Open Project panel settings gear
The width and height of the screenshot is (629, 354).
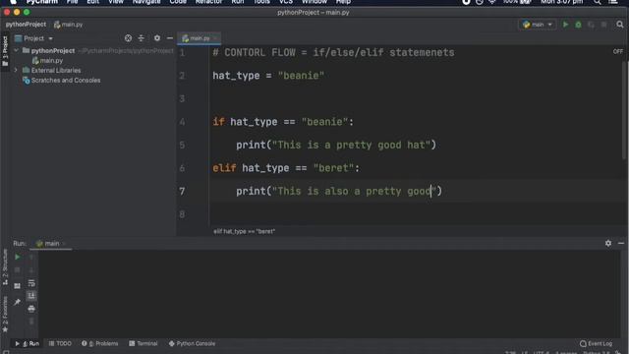[x=157, y=38]
